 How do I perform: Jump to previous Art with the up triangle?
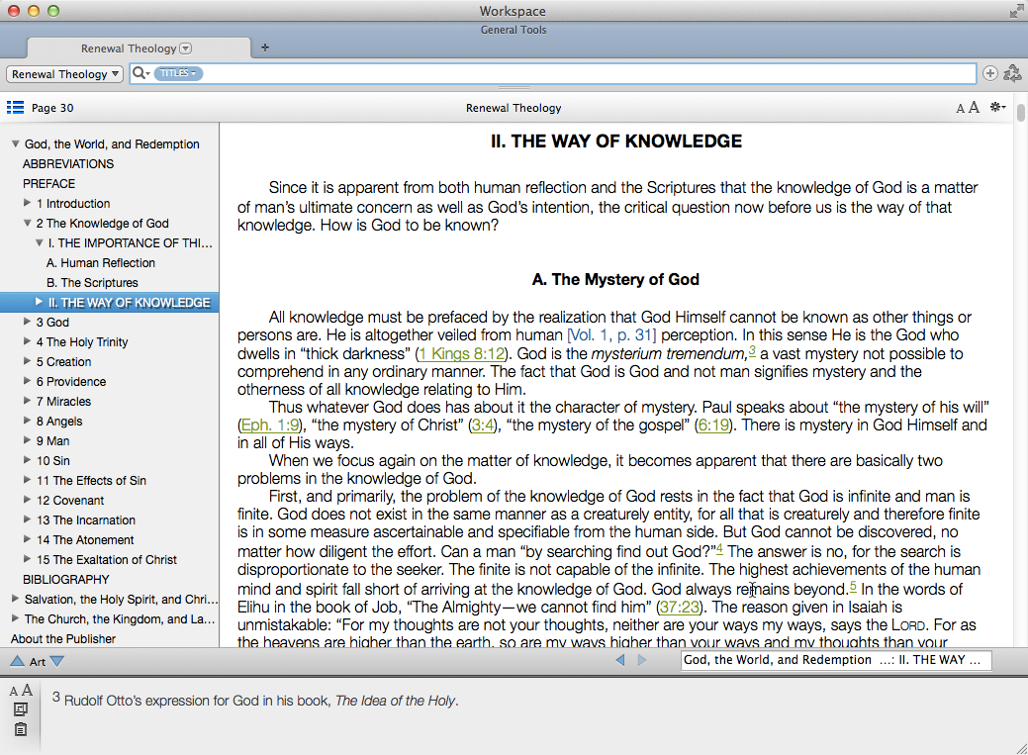coord(17,661)
